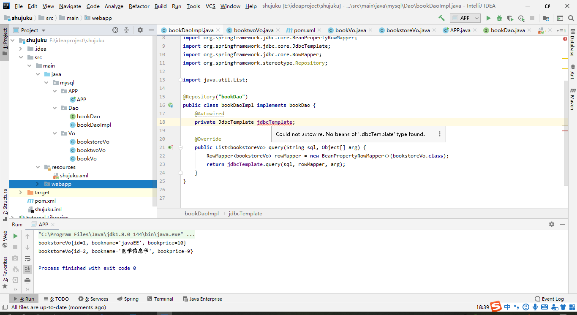Click Dump Threads camera icon
Viewport: 577px width, 315px height.
[x=15, y=258]
